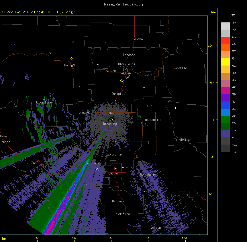247x242 pixels.
Task: Click the Lacombe city label
Action: [x=129, y=55]
